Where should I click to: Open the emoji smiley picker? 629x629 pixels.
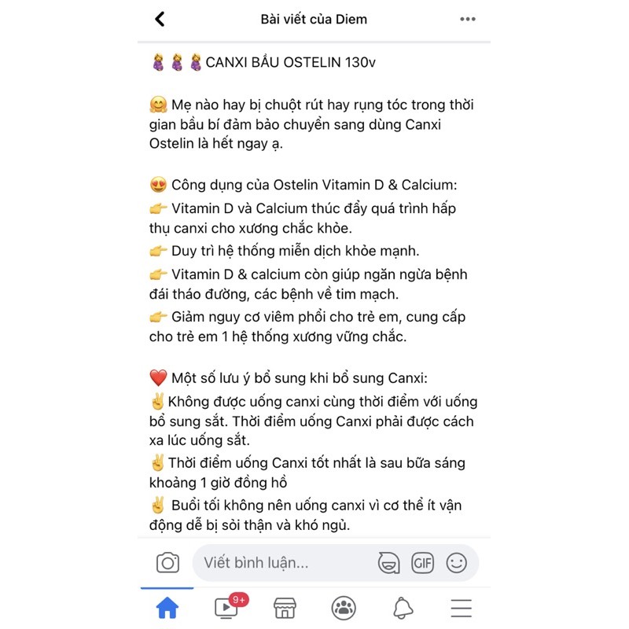[457, 562]
